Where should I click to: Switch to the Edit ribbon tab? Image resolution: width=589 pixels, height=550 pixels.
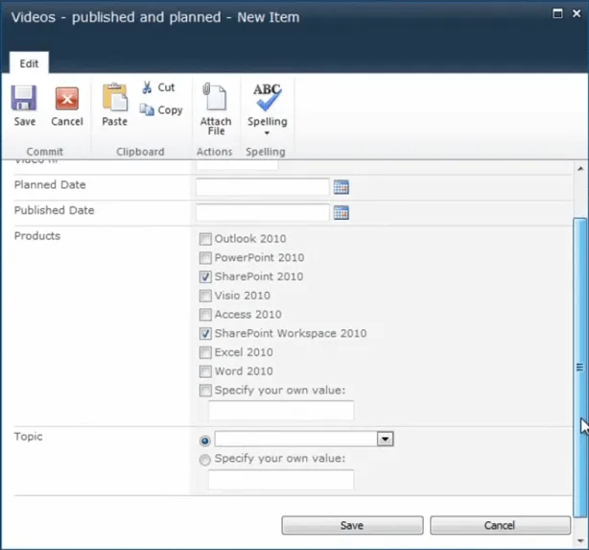(x=30, y=63)
